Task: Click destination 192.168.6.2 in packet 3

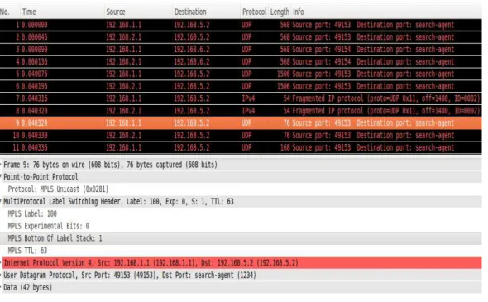Action: [x=191, y=49]
